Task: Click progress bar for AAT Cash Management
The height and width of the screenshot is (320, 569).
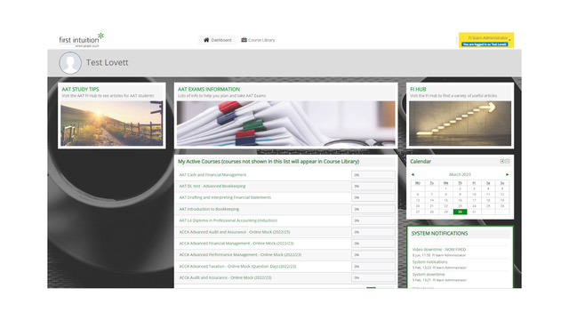Action: (373, 175)
